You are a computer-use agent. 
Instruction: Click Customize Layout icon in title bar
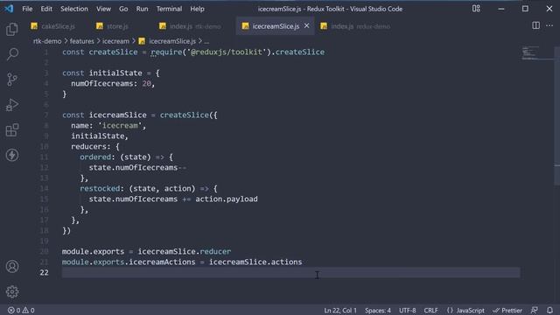[476, 9]
